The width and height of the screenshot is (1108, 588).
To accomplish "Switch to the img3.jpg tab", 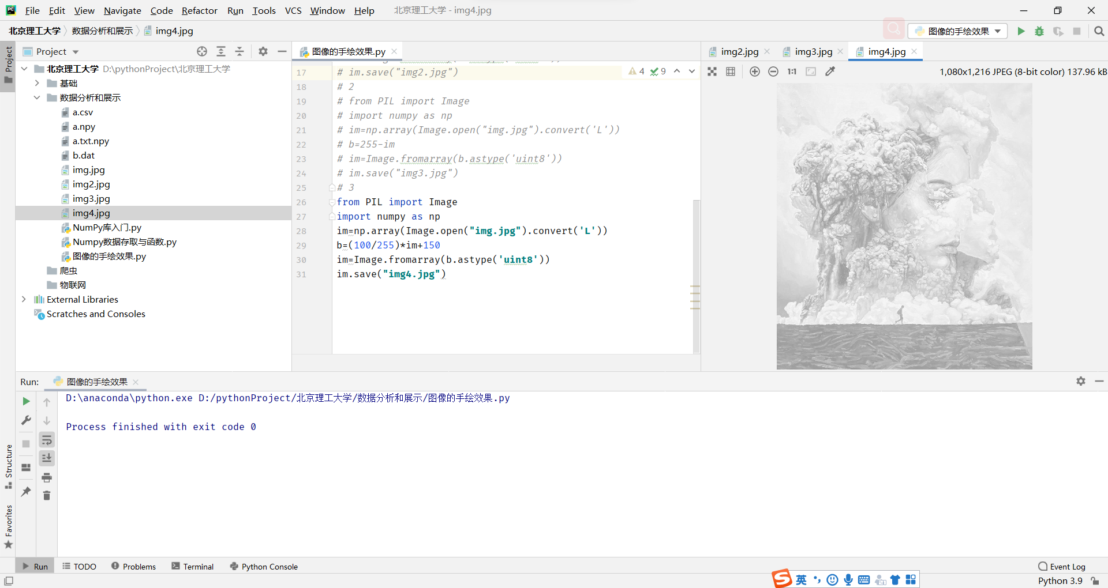I will 814,51.
